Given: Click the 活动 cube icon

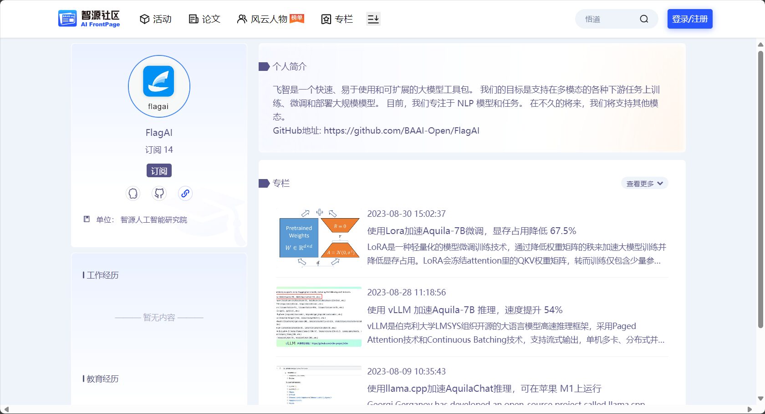Looking at the screenshot, I should pos(144,19).
